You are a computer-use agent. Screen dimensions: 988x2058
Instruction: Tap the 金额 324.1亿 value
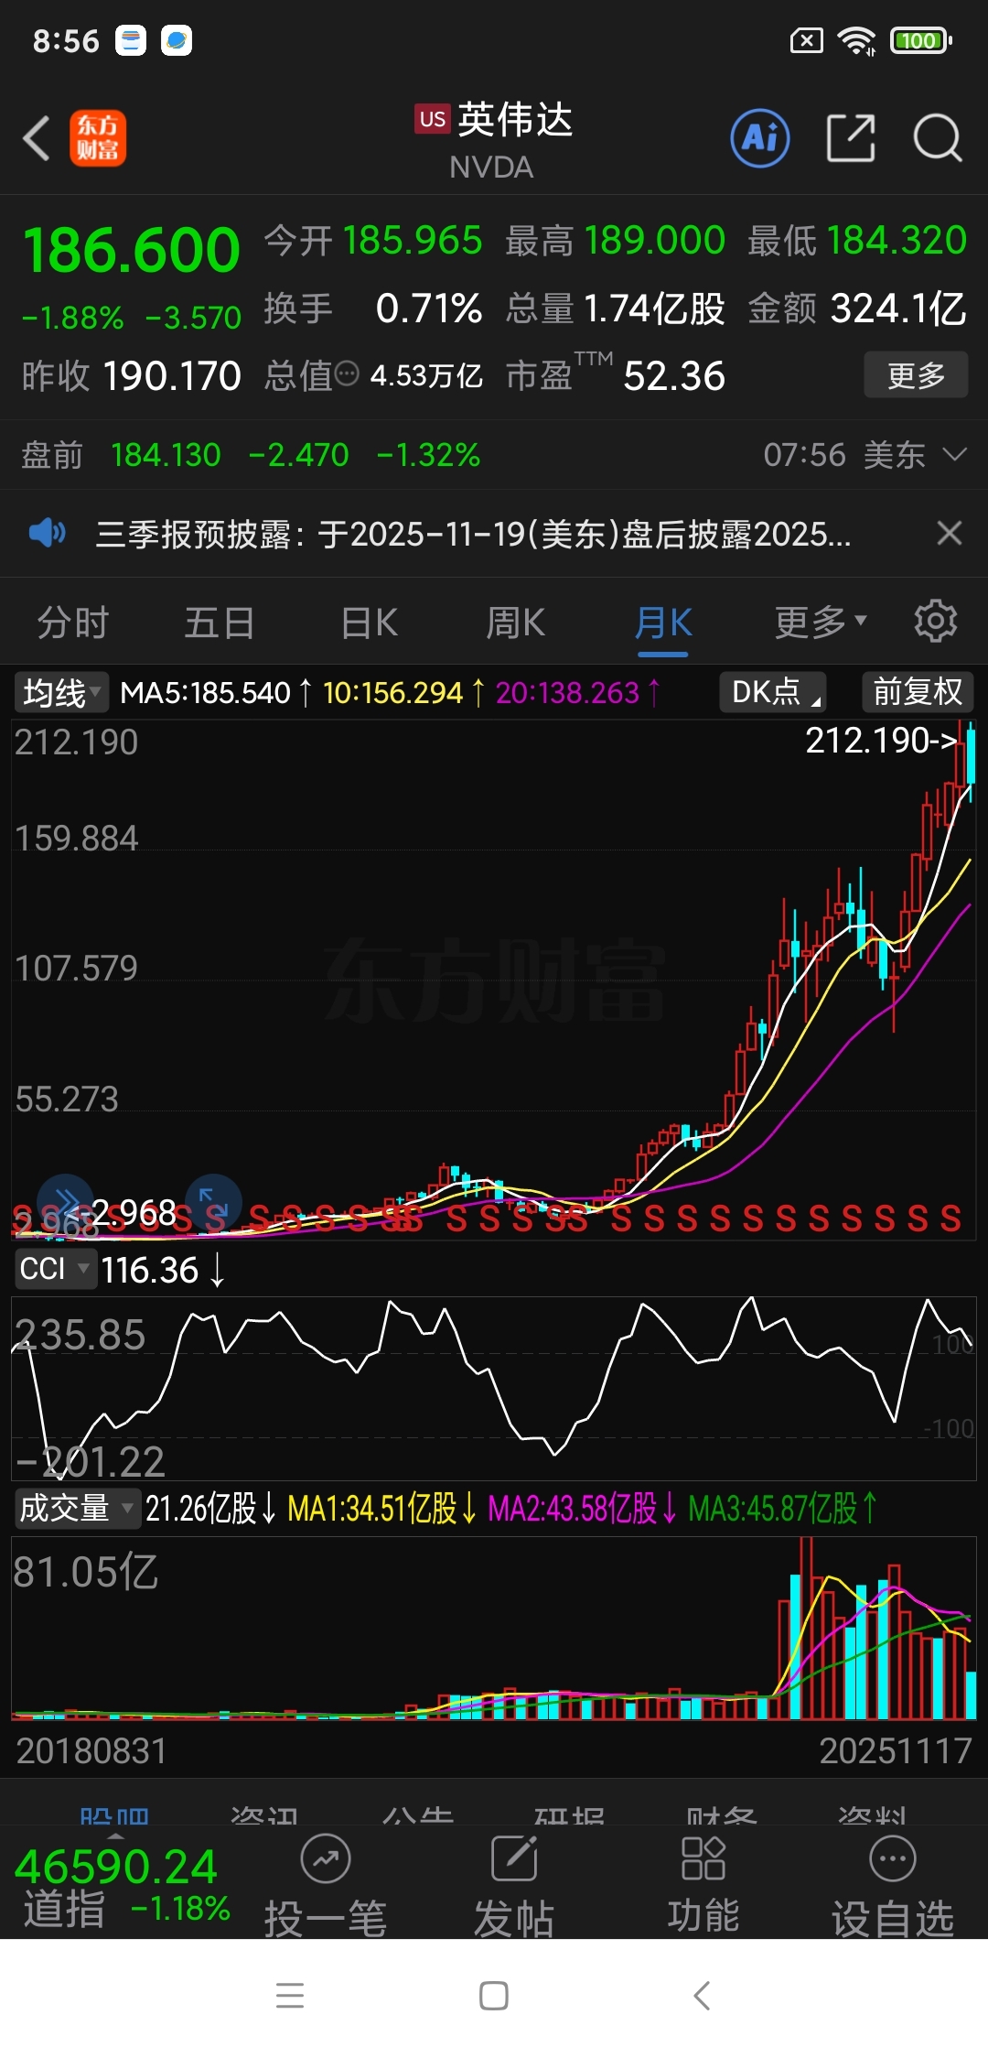click(898, 309)
